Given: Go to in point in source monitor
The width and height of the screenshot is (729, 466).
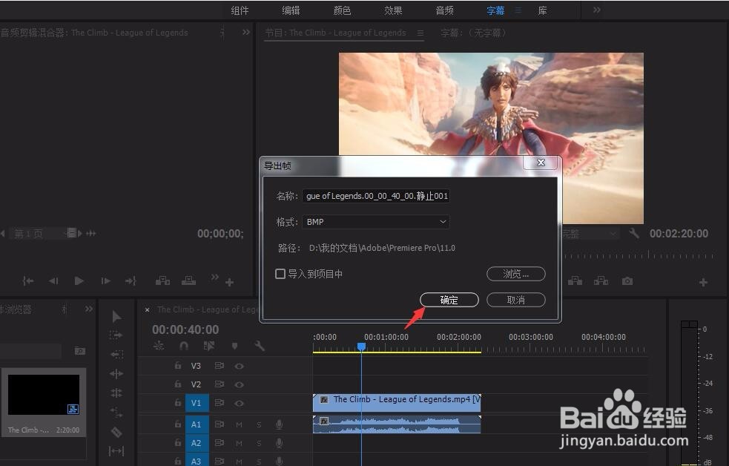Looking at the screenshot, I should point(28,281).
